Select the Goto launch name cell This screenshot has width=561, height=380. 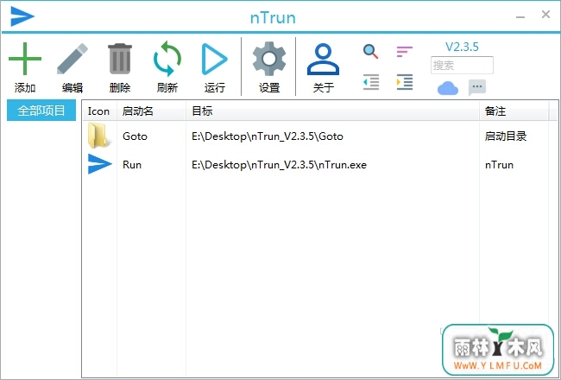coord(135,136)
